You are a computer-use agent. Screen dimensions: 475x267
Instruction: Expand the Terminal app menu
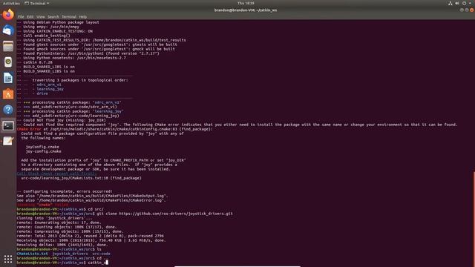tap(36, 3)
